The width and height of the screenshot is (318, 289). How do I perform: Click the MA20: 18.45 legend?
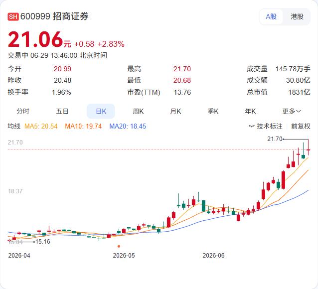coord(128,127)
